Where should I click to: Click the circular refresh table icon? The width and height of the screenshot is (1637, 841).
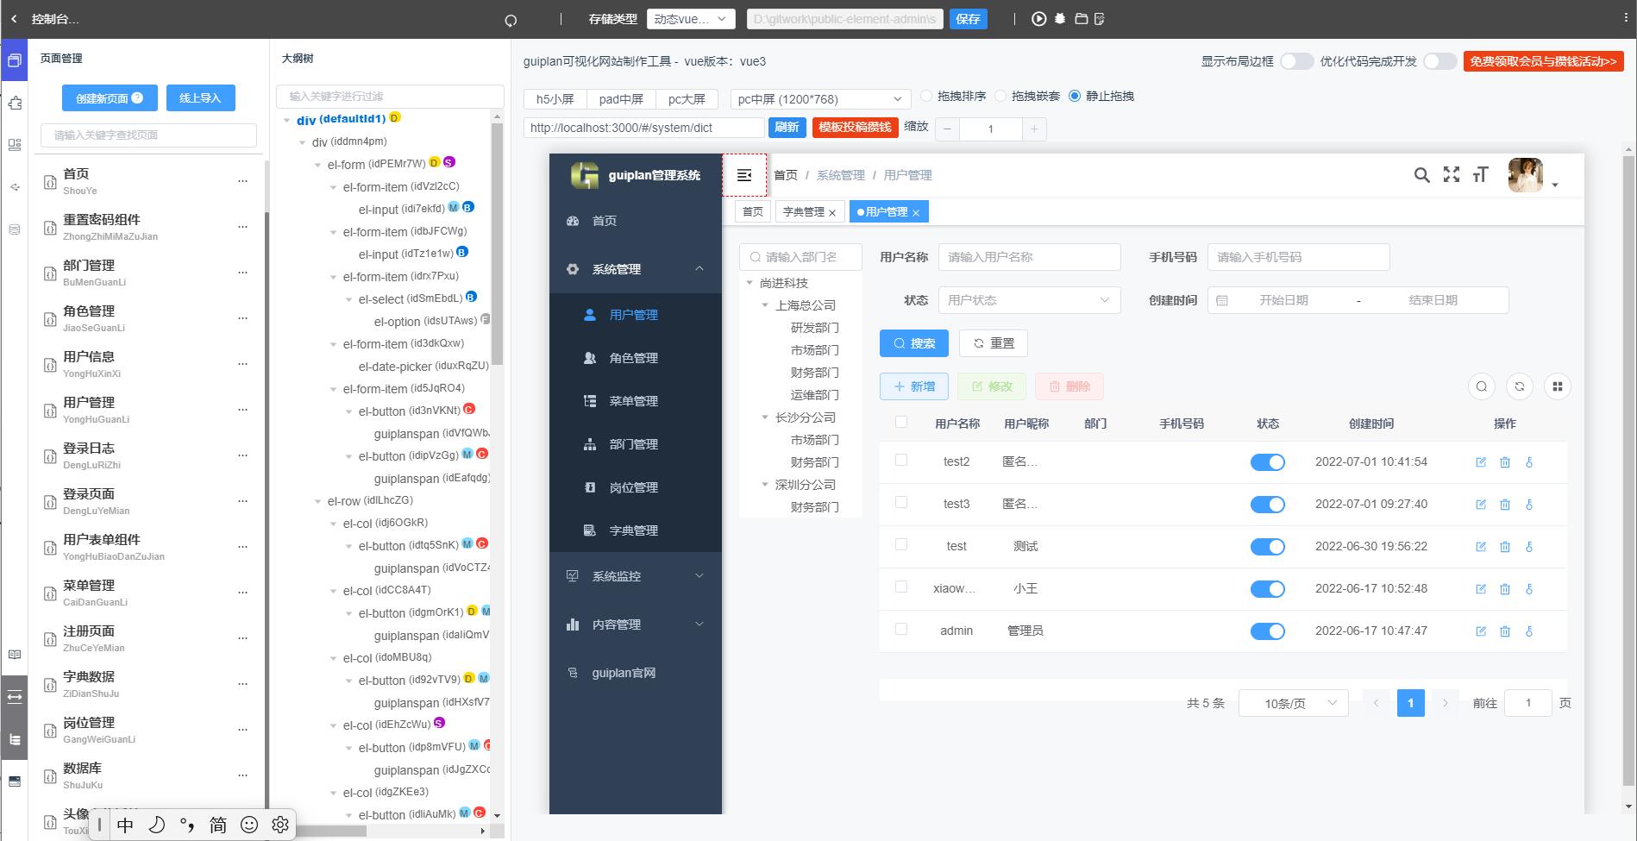click(1519, 386)
